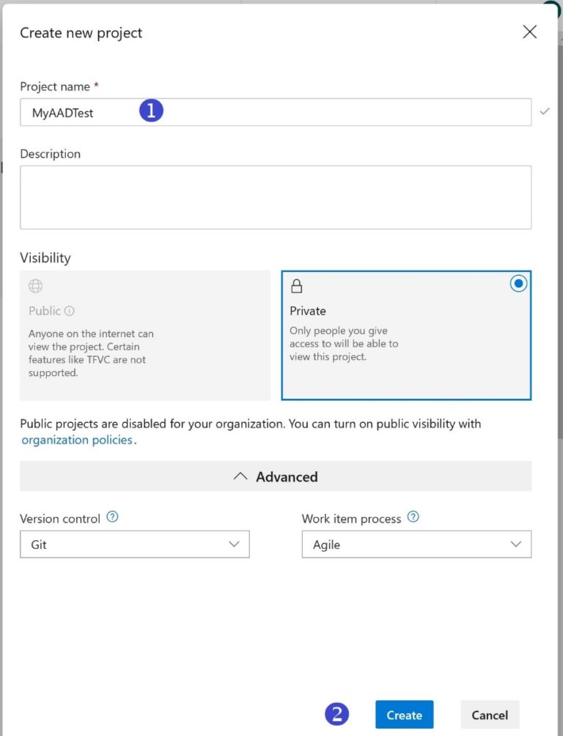Close the Create new project dialog
The height and width of the screenshot is (736, 563).
pos(529,32)
